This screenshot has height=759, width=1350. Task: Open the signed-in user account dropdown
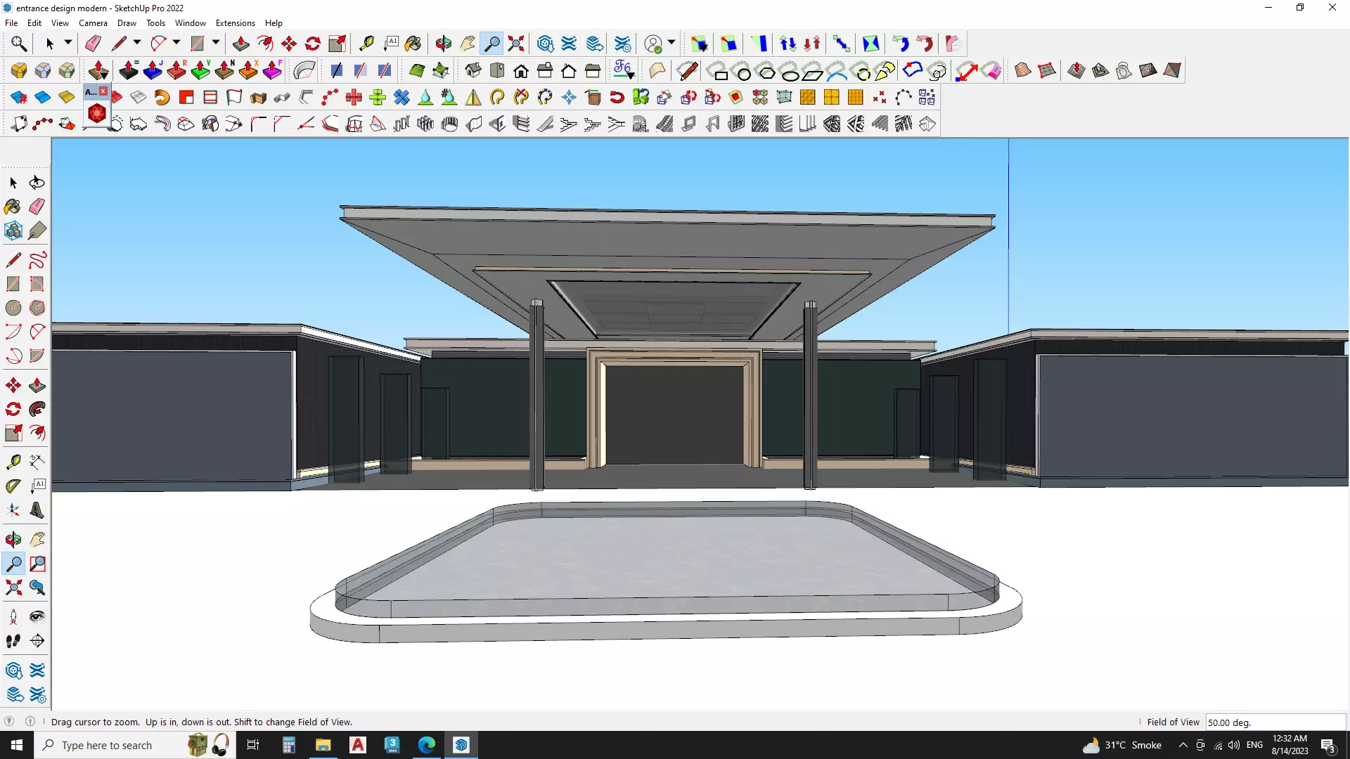(671, 43)
